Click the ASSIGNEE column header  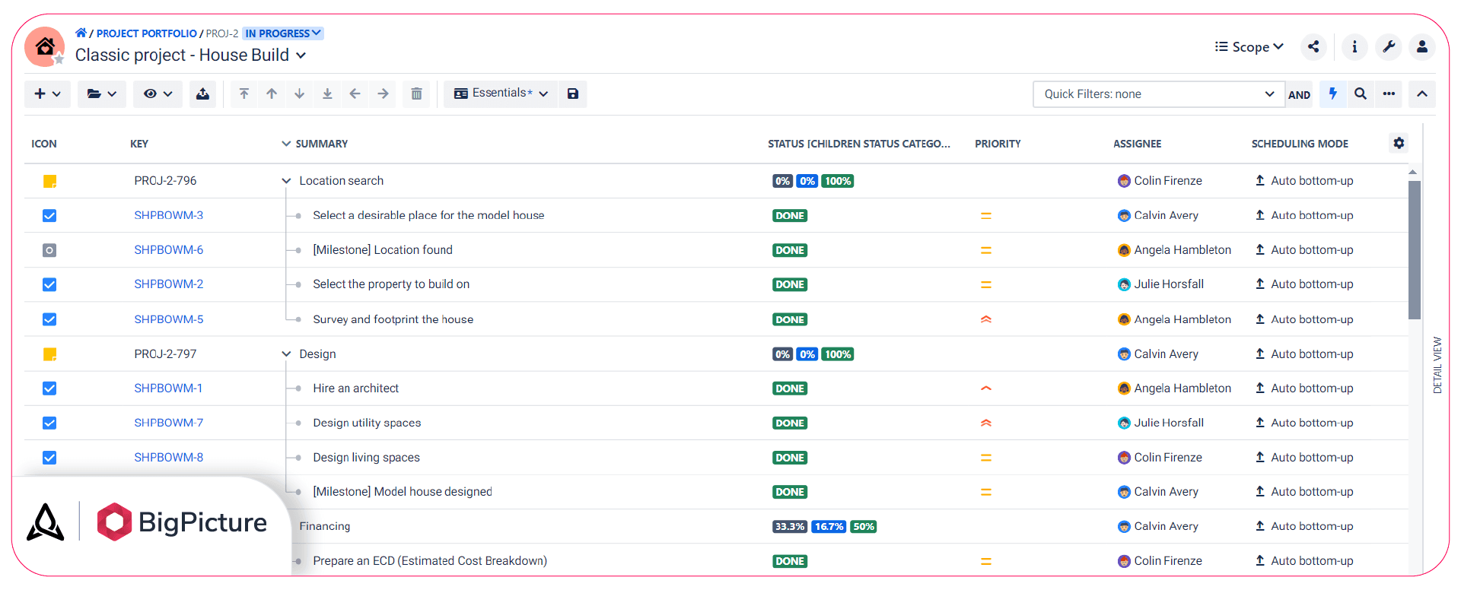click(1137, 144)
